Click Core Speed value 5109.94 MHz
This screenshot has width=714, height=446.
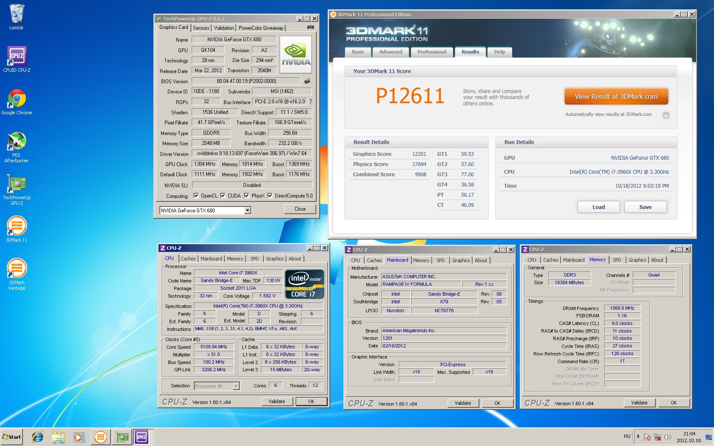[214, 347]
